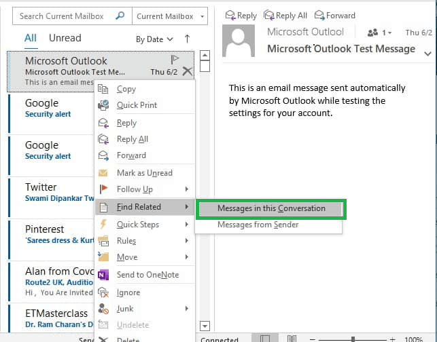
Task: Choose Quick Print menu entry
Action: (x=145, y=105)
